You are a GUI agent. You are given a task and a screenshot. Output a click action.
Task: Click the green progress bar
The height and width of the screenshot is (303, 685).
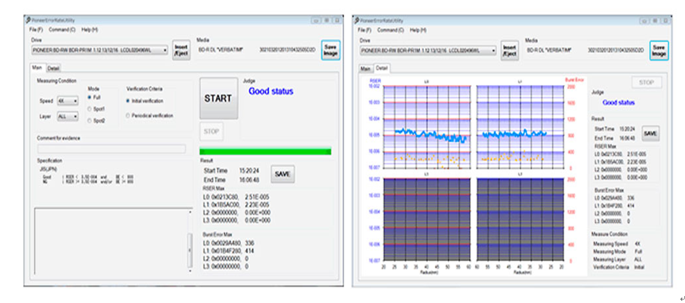[x=265, y=151]
